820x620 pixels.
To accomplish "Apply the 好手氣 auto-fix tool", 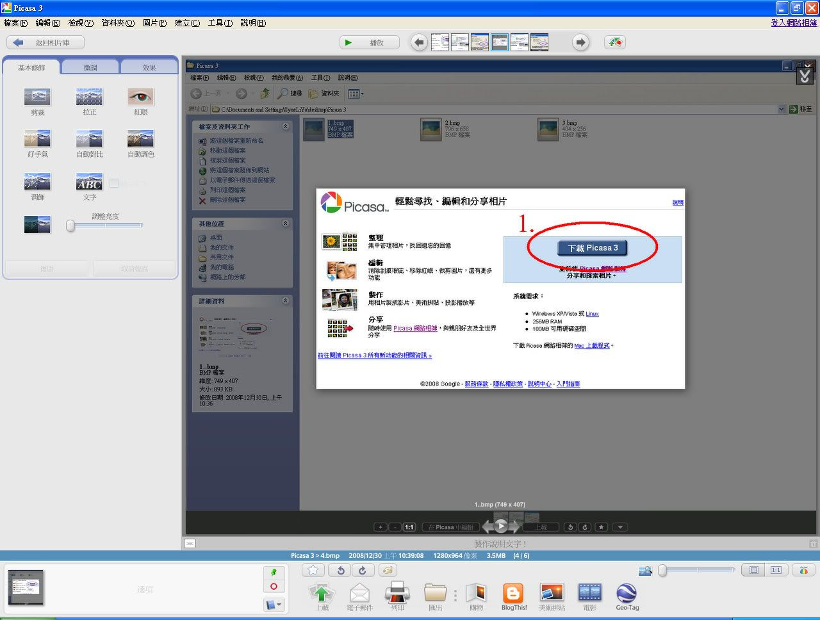I will [x=37, y=139].
